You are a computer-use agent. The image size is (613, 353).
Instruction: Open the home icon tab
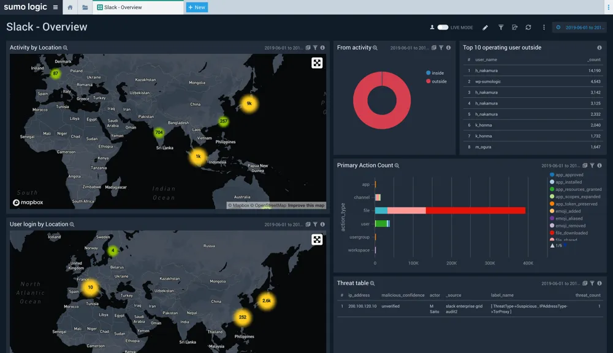click(70, 7)
